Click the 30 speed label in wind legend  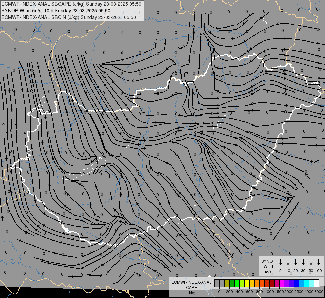click(x=303, y=271)
